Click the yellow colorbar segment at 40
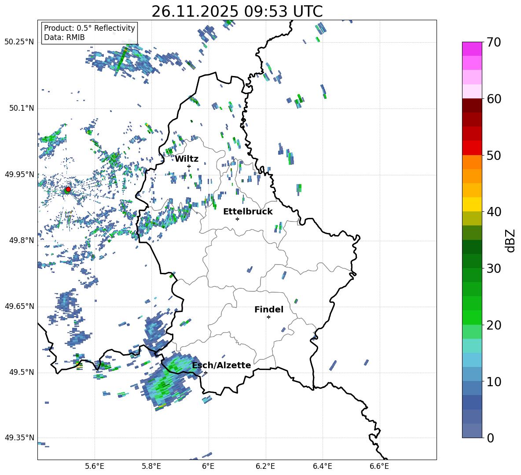This screenshot has width=521, height=475. click(x=472, y=204)
